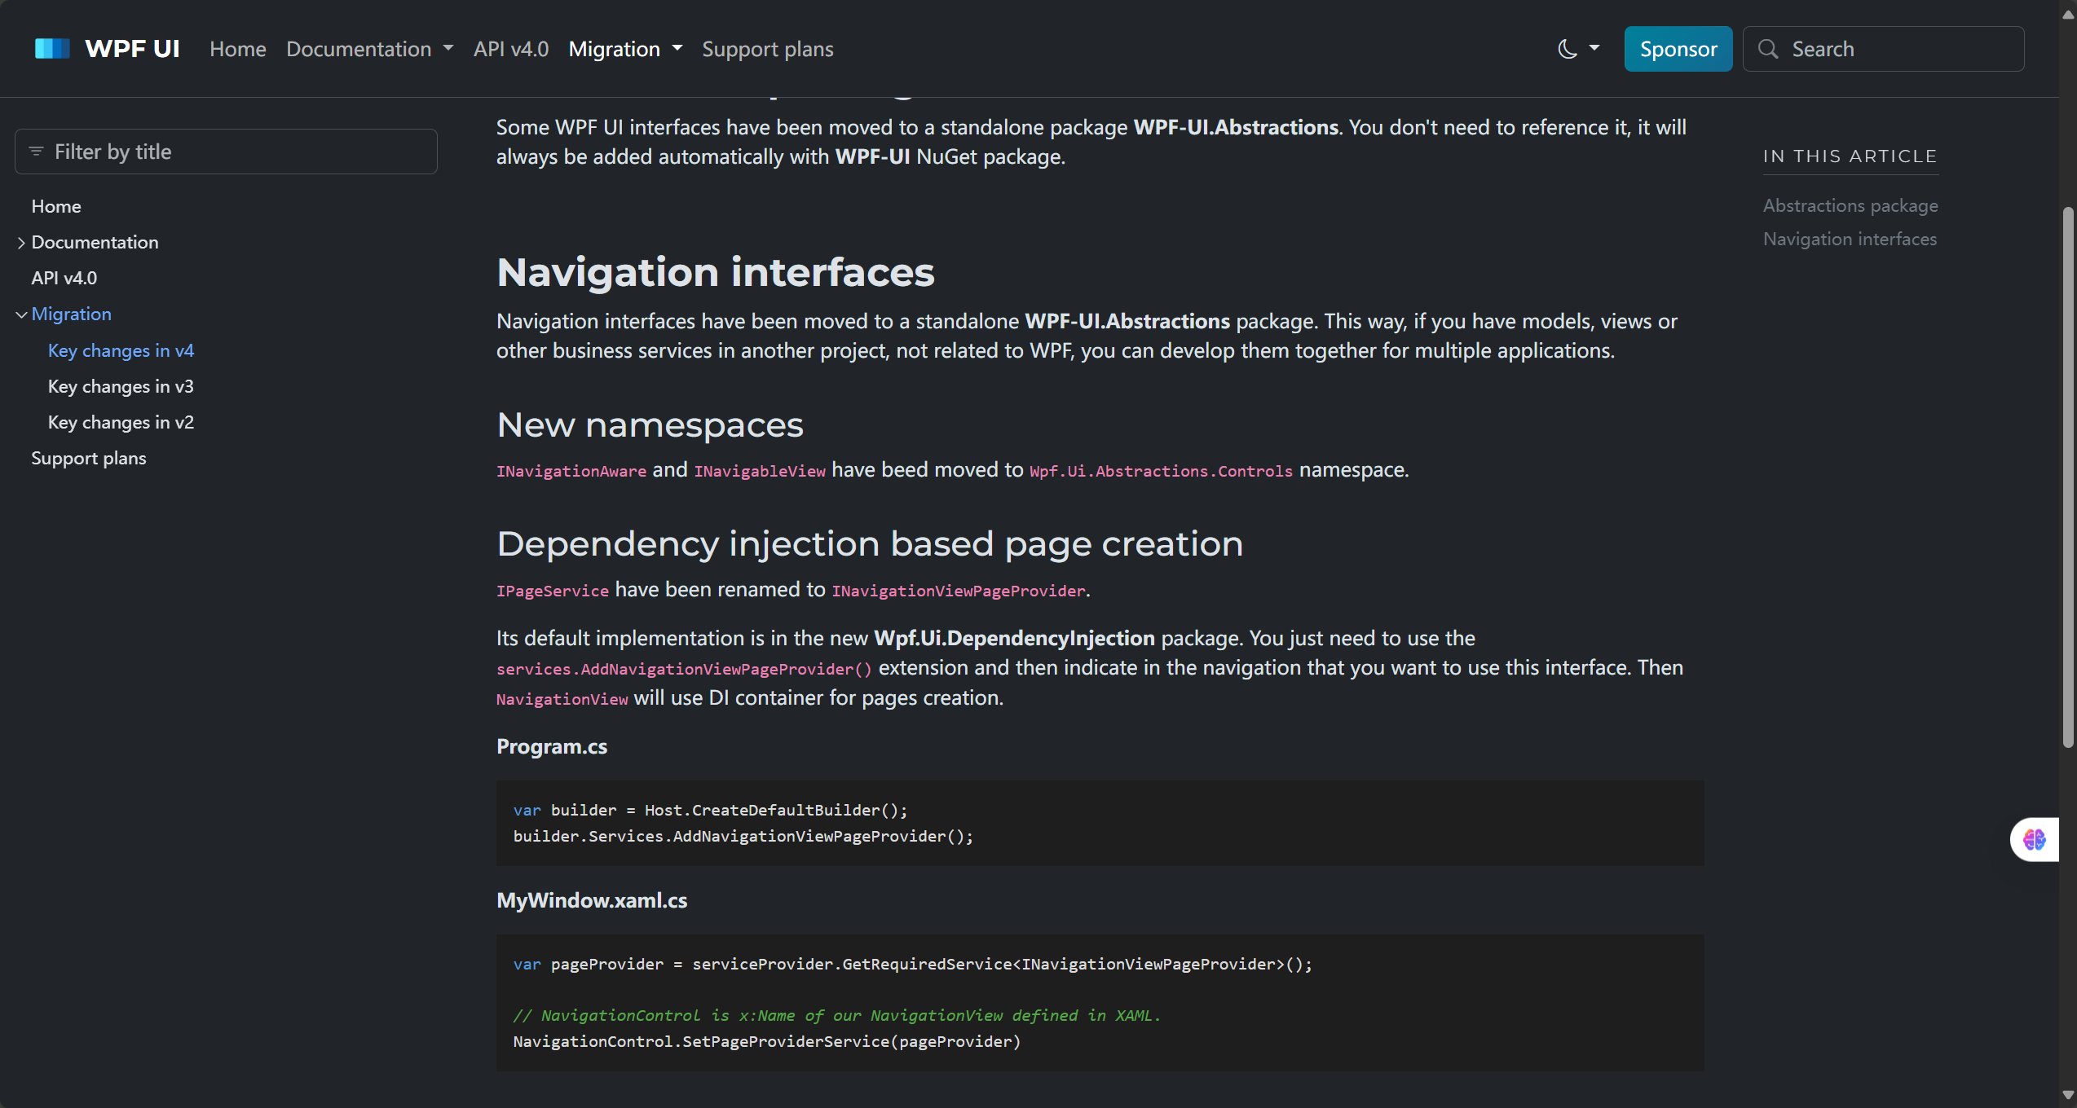2077x1108 pixels.
Task: Expand the Documentation tree chevron
Action: pos(21,243)
